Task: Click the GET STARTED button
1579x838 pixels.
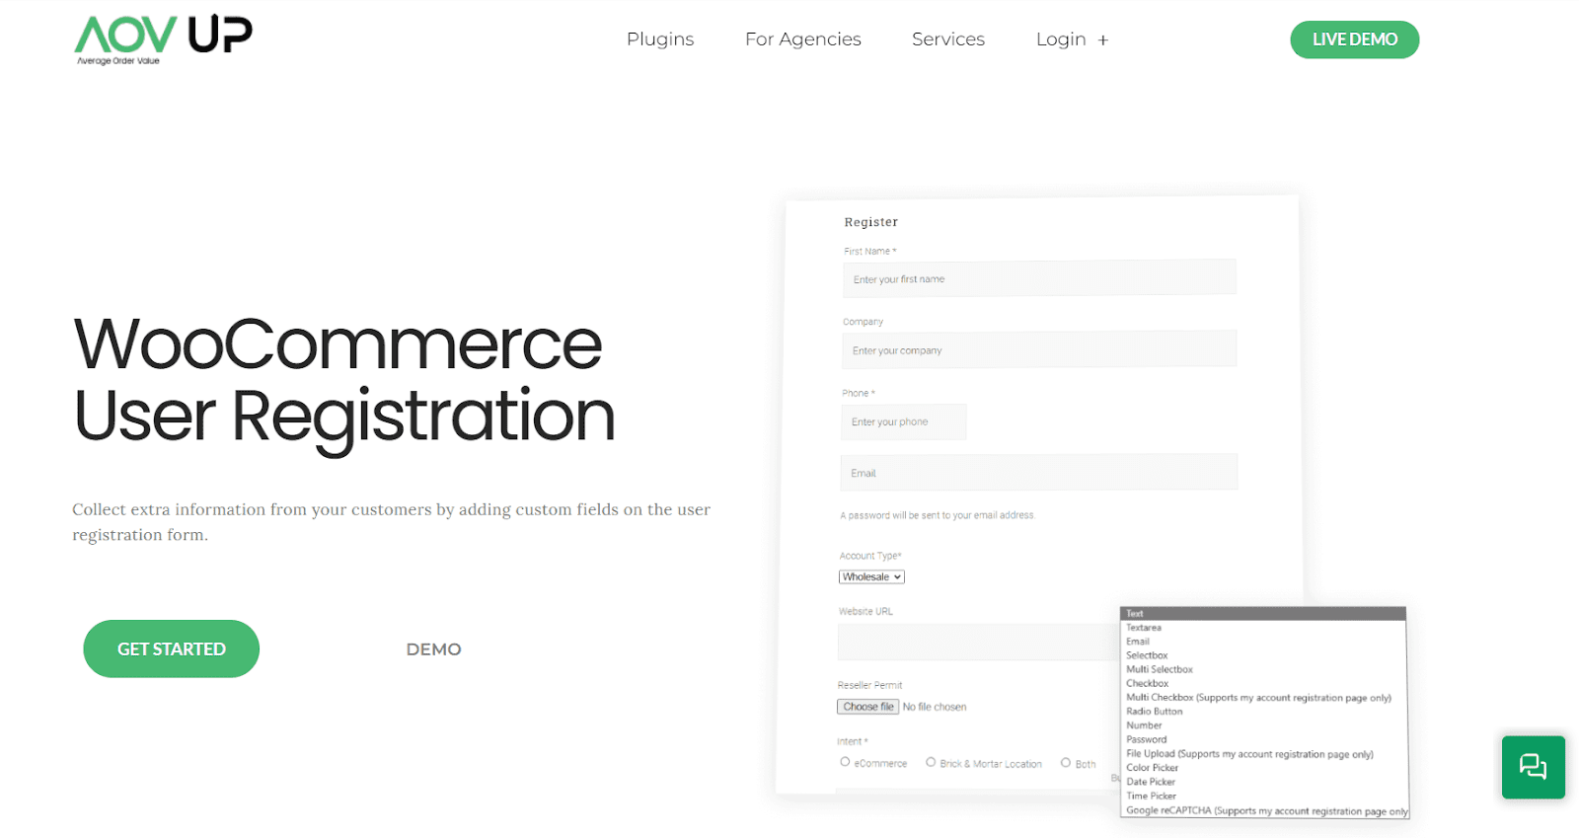Action: coord(172,648)
